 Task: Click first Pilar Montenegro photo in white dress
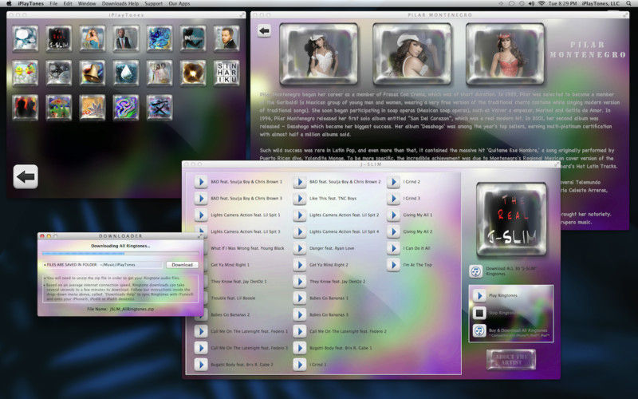pos(318,53)
